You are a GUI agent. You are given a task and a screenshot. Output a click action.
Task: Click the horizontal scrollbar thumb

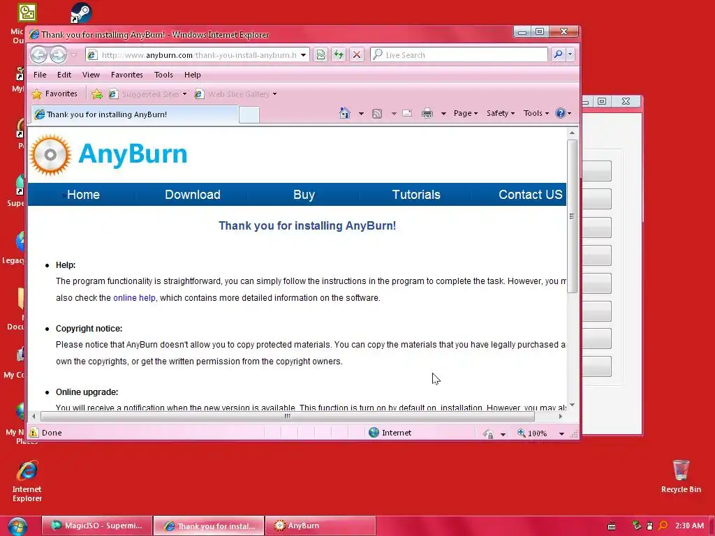click(x=287, y=416)
